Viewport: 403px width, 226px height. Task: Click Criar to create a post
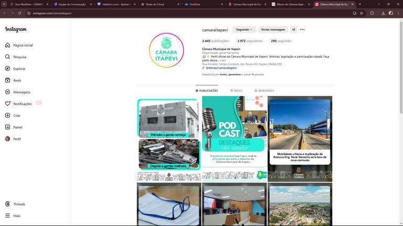coord(13,116)
